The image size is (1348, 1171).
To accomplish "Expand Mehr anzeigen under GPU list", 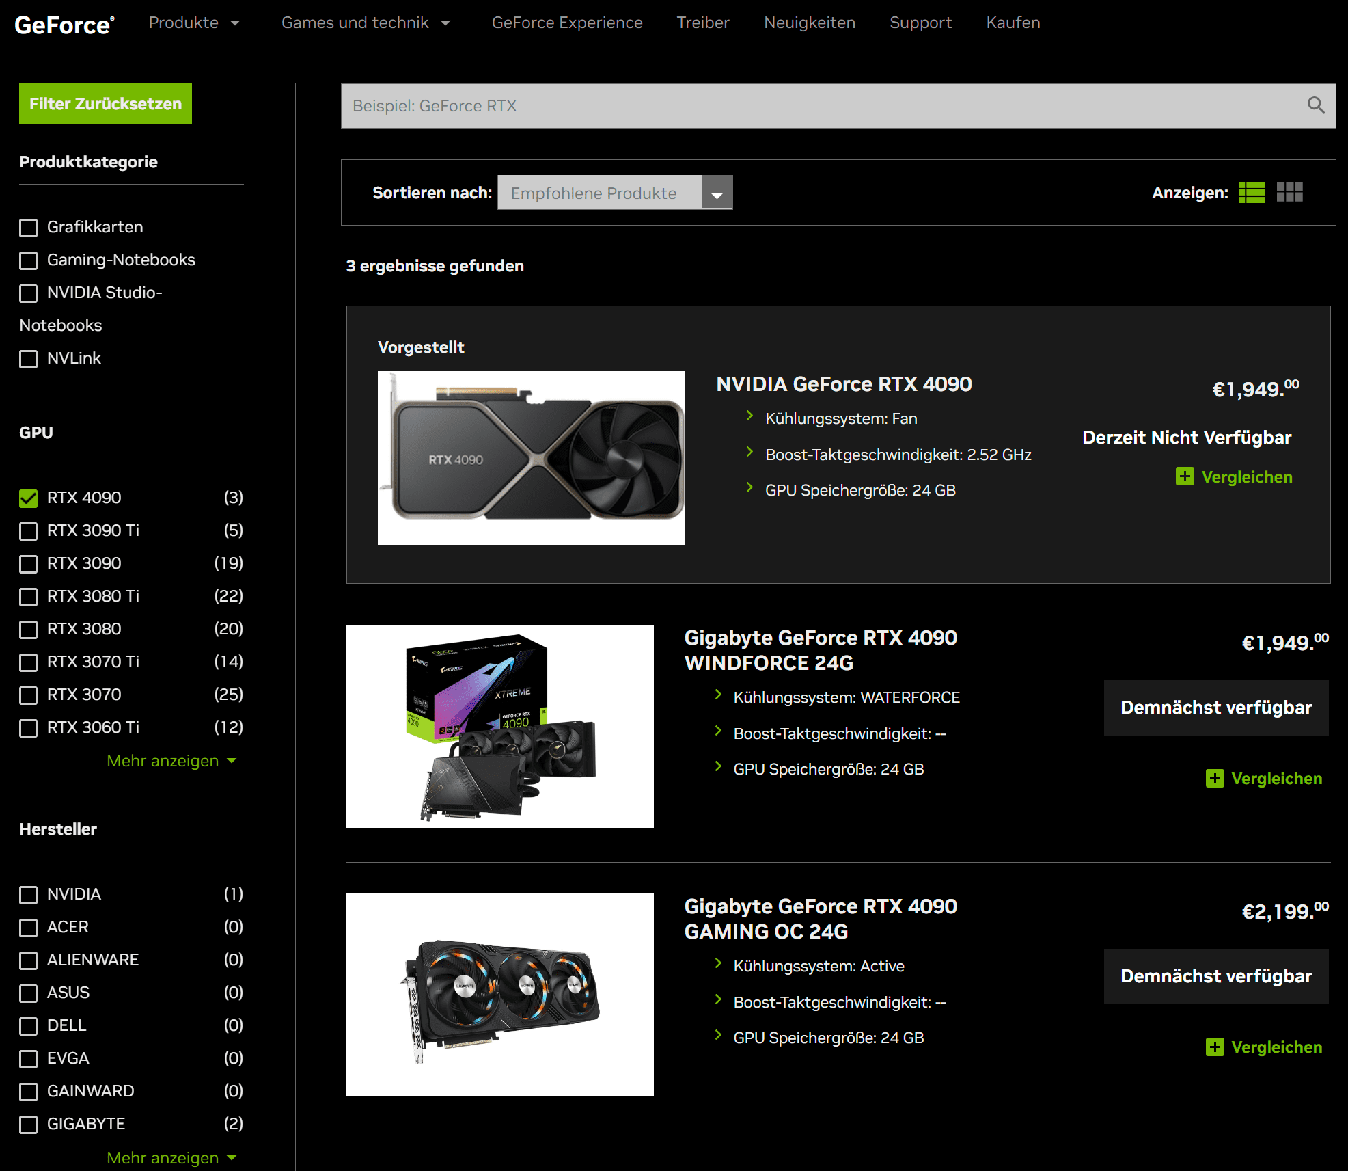I will [x=171, y=761].
